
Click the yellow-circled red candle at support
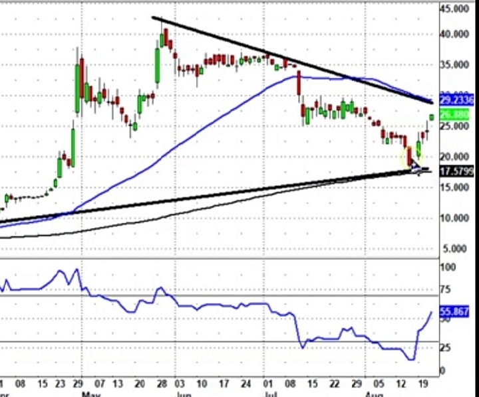tap(410, 156)
